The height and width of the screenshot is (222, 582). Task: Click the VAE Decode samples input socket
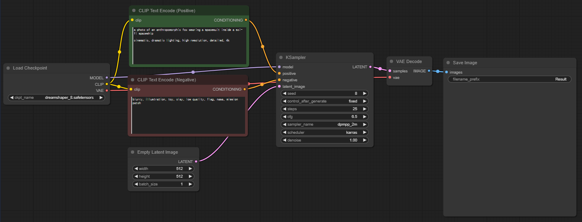pyautogui.click(x=390, y=71)
